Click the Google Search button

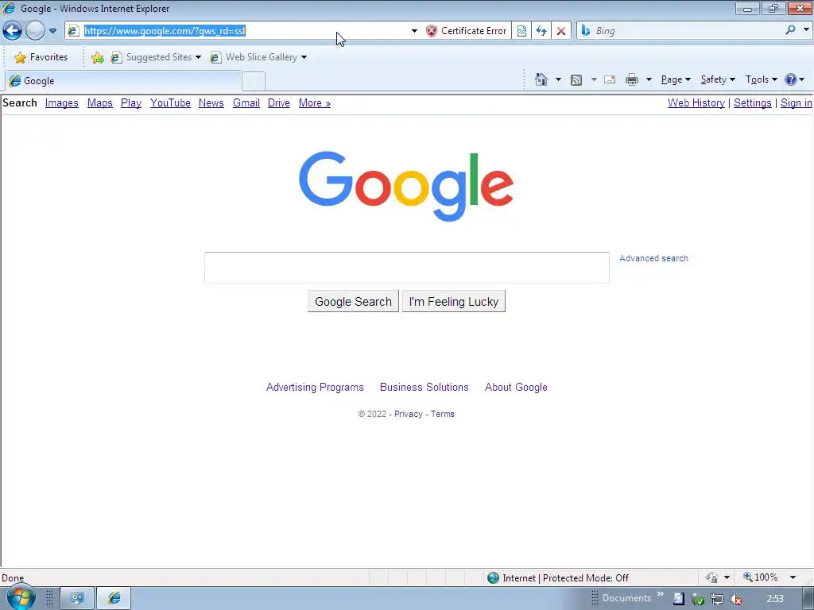353,301
